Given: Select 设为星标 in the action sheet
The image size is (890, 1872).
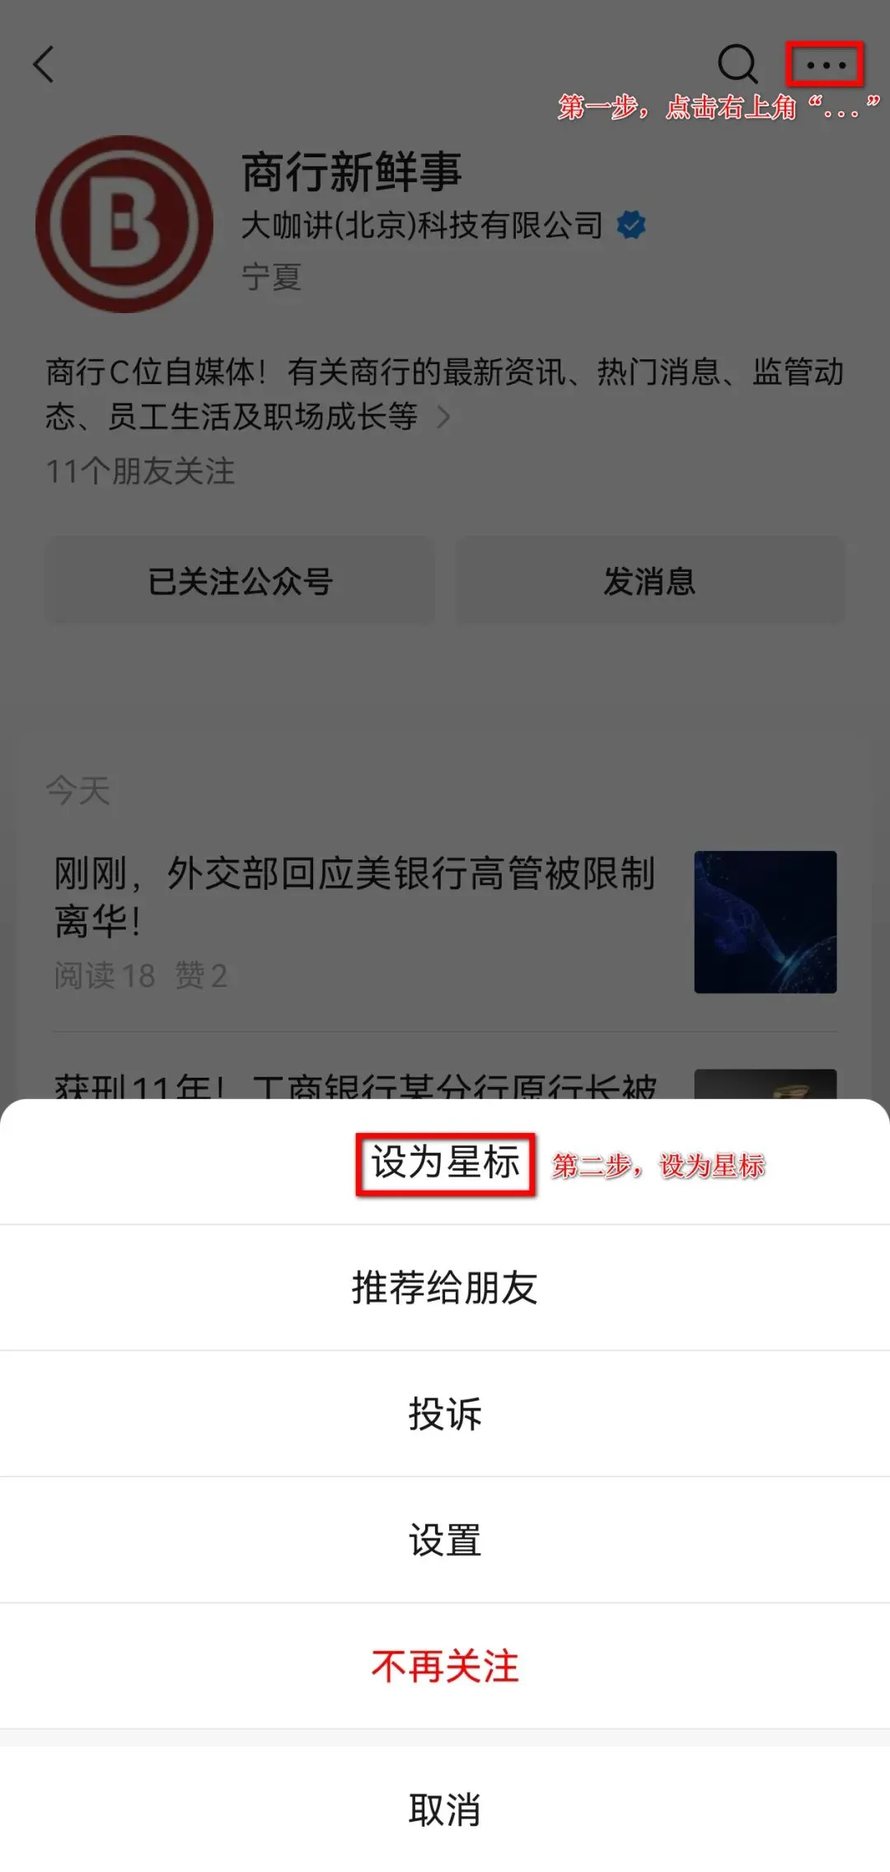Looking at the screenshot, I should click(445, 1163).
